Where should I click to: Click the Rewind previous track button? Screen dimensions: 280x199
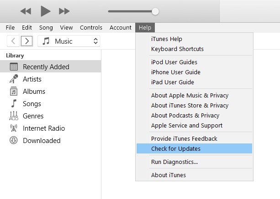26,11
